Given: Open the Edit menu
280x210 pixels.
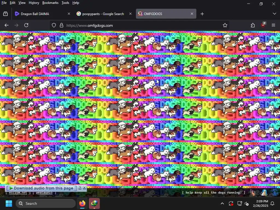Looking at the screenshot, I should pyautogui.click(x=12, y=3).
